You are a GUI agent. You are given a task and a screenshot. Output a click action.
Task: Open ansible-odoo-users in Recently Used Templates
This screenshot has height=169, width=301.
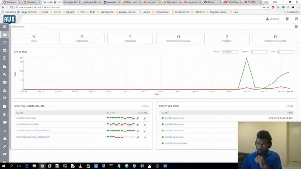click(x=26, y=118)
